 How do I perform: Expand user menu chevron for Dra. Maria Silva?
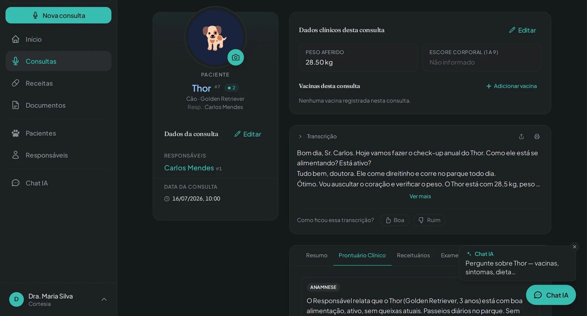click(x=104, y=300)
